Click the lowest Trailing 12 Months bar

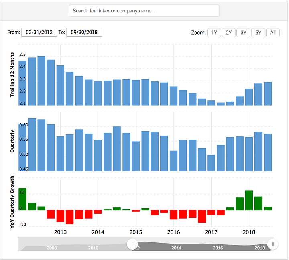[x=221, y=104]
